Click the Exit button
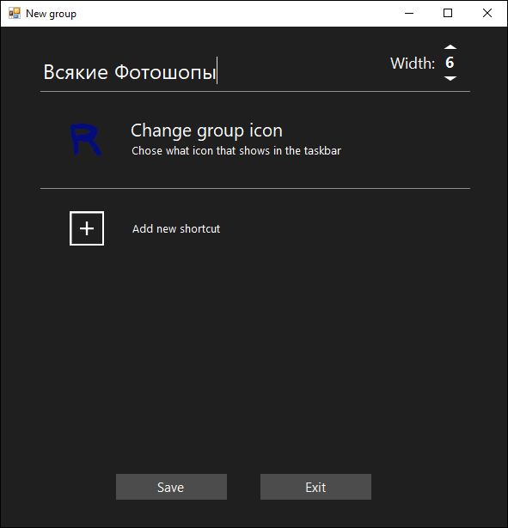Screen dimensions: 508x528 315,487
